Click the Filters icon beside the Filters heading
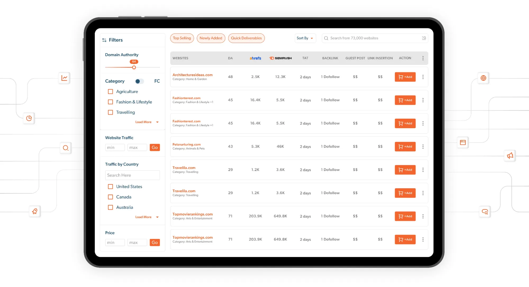 (x=104, y=40)
